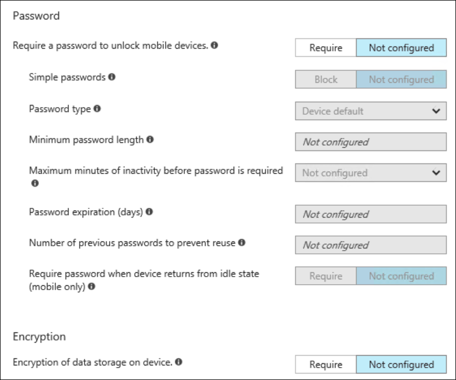Click Password expiration (days) info icon
Viewport: 456px width, 380px height.
click(149, 212)
